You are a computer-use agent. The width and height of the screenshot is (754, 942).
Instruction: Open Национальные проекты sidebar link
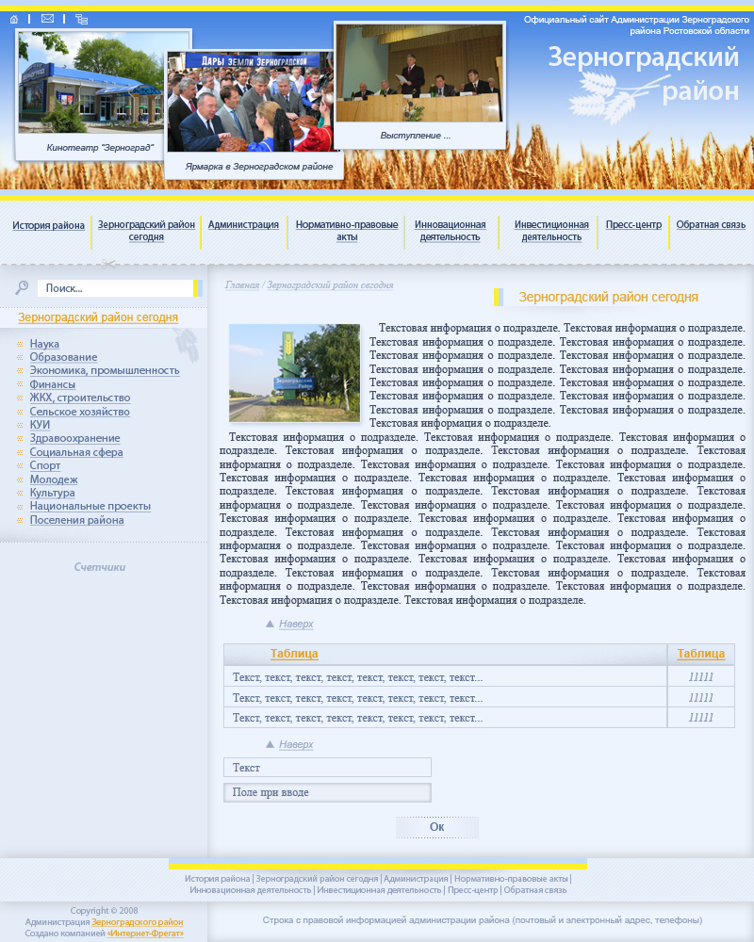coord(90,507)
